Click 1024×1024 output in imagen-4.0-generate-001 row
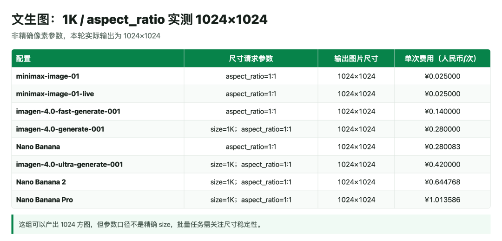 pos(357,129)
